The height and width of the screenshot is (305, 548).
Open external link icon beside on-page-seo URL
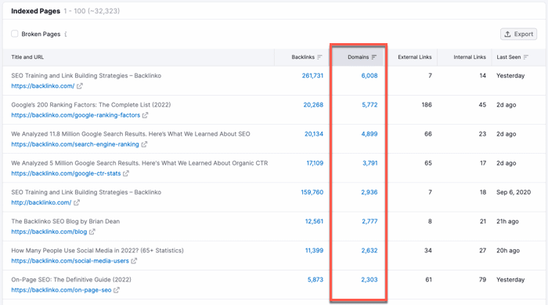(117, 290)
